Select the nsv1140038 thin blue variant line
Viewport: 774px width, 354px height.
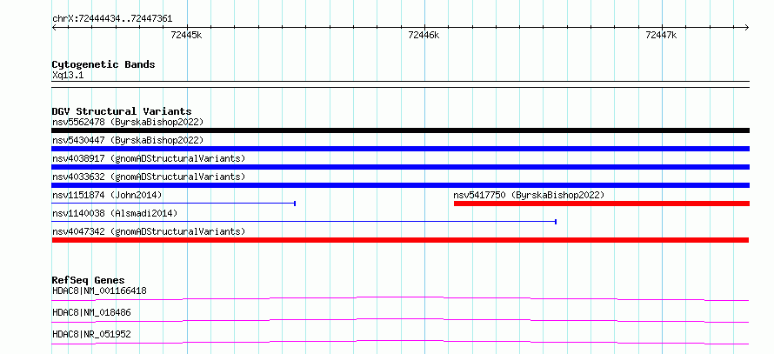pyautogui.click(x=304, y=222)
